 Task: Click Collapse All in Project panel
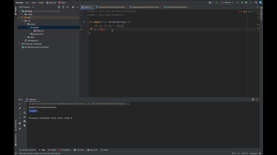click(68, 7)
